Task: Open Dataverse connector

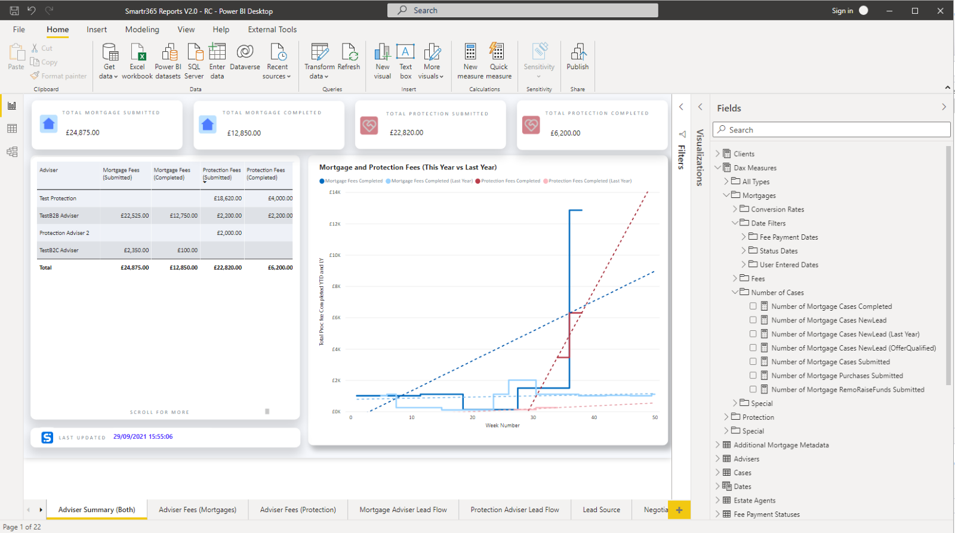Action: point(245,57)
